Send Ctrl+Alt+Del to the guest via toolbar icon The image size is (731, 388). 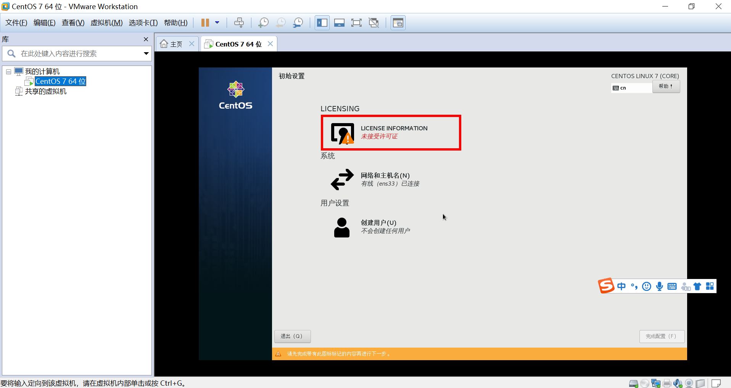tap(239, 23)
